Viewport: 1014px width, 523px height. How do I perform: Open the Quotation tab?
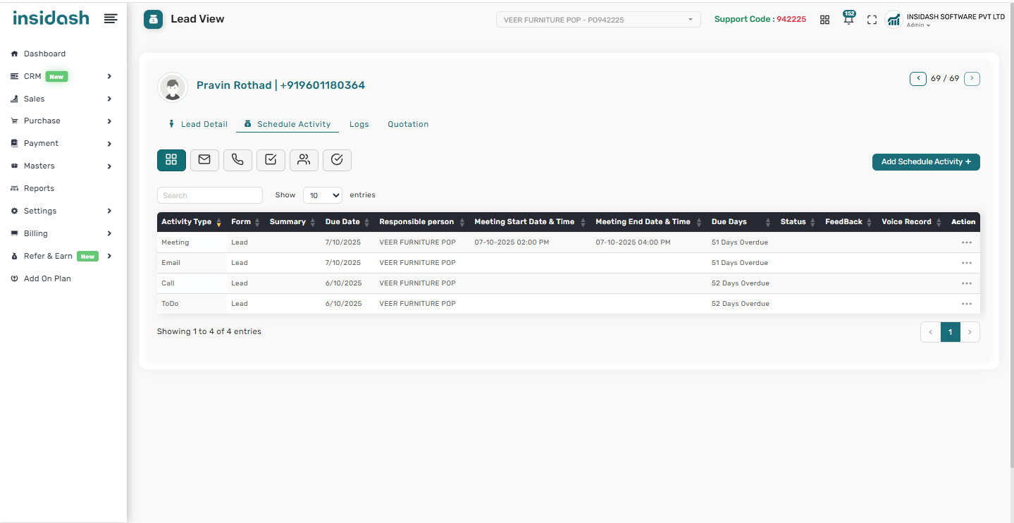click(x=408, y=124)
